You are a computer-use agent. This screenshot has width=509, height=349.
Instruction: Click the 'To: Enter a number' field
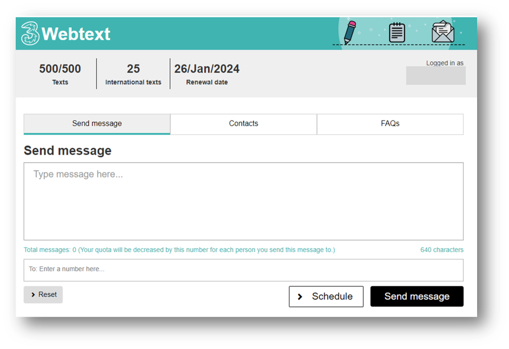[243, 269]
